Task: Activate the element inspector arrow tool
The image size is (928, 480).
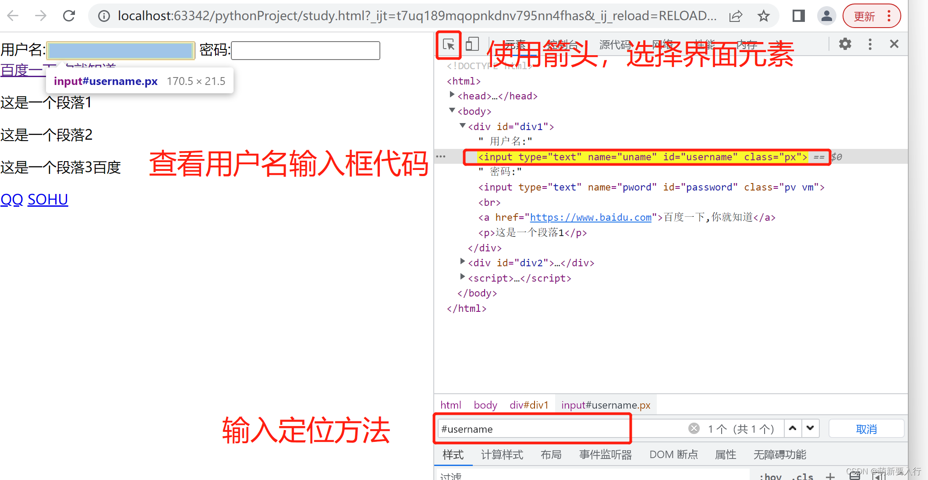Action: click(x=449, y=45)
